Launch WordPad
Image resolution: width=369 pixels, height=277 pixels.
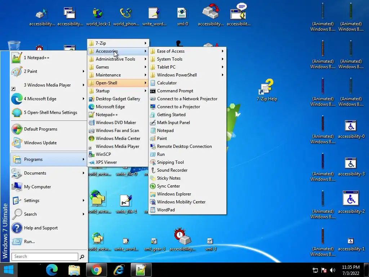[x=187, y=210]
